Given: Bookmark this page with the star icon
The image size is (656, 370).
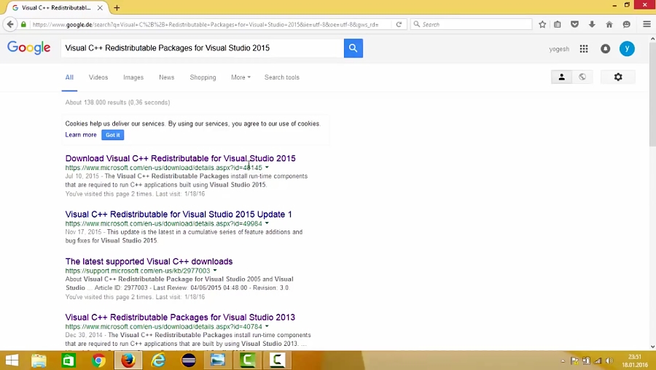Looking at the screenshot, I should (x=542, y=24).
